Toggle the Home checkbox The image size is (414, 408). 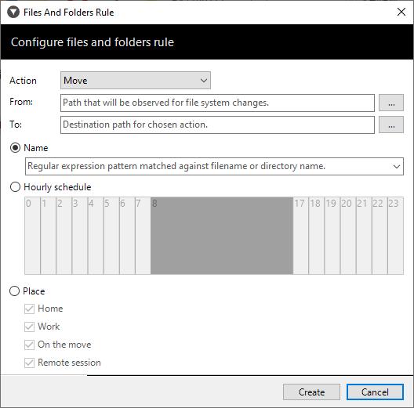pos(29,309)
